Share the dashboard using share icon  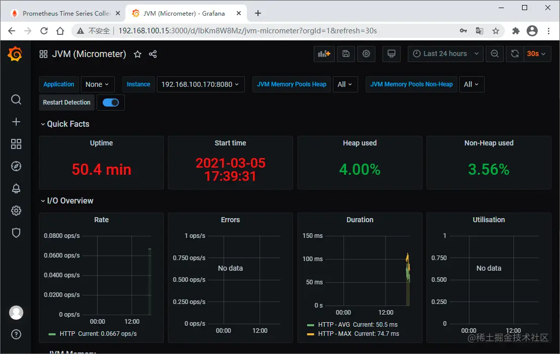[x=153, y=54]
